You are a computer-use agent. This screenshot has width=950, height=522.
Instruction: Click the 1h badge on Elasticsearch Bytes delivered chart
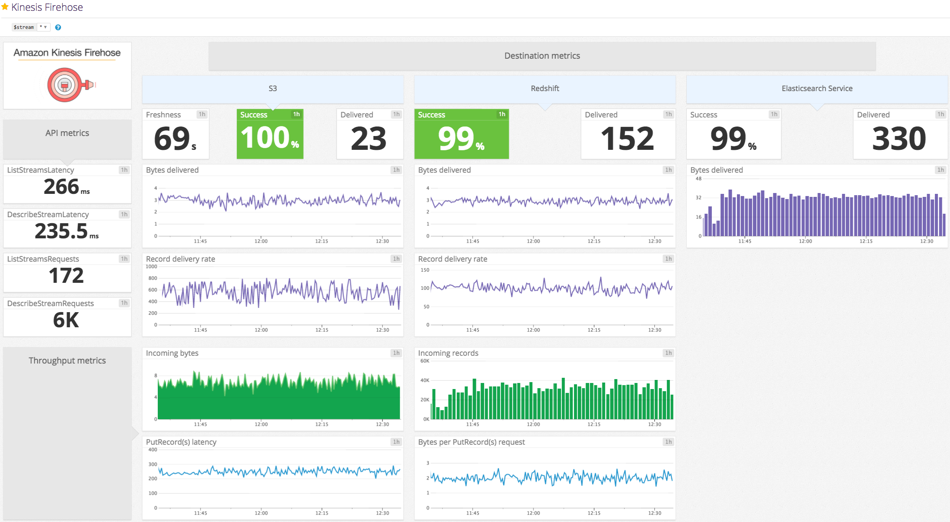pyautogui.click(x=941, y=170)
